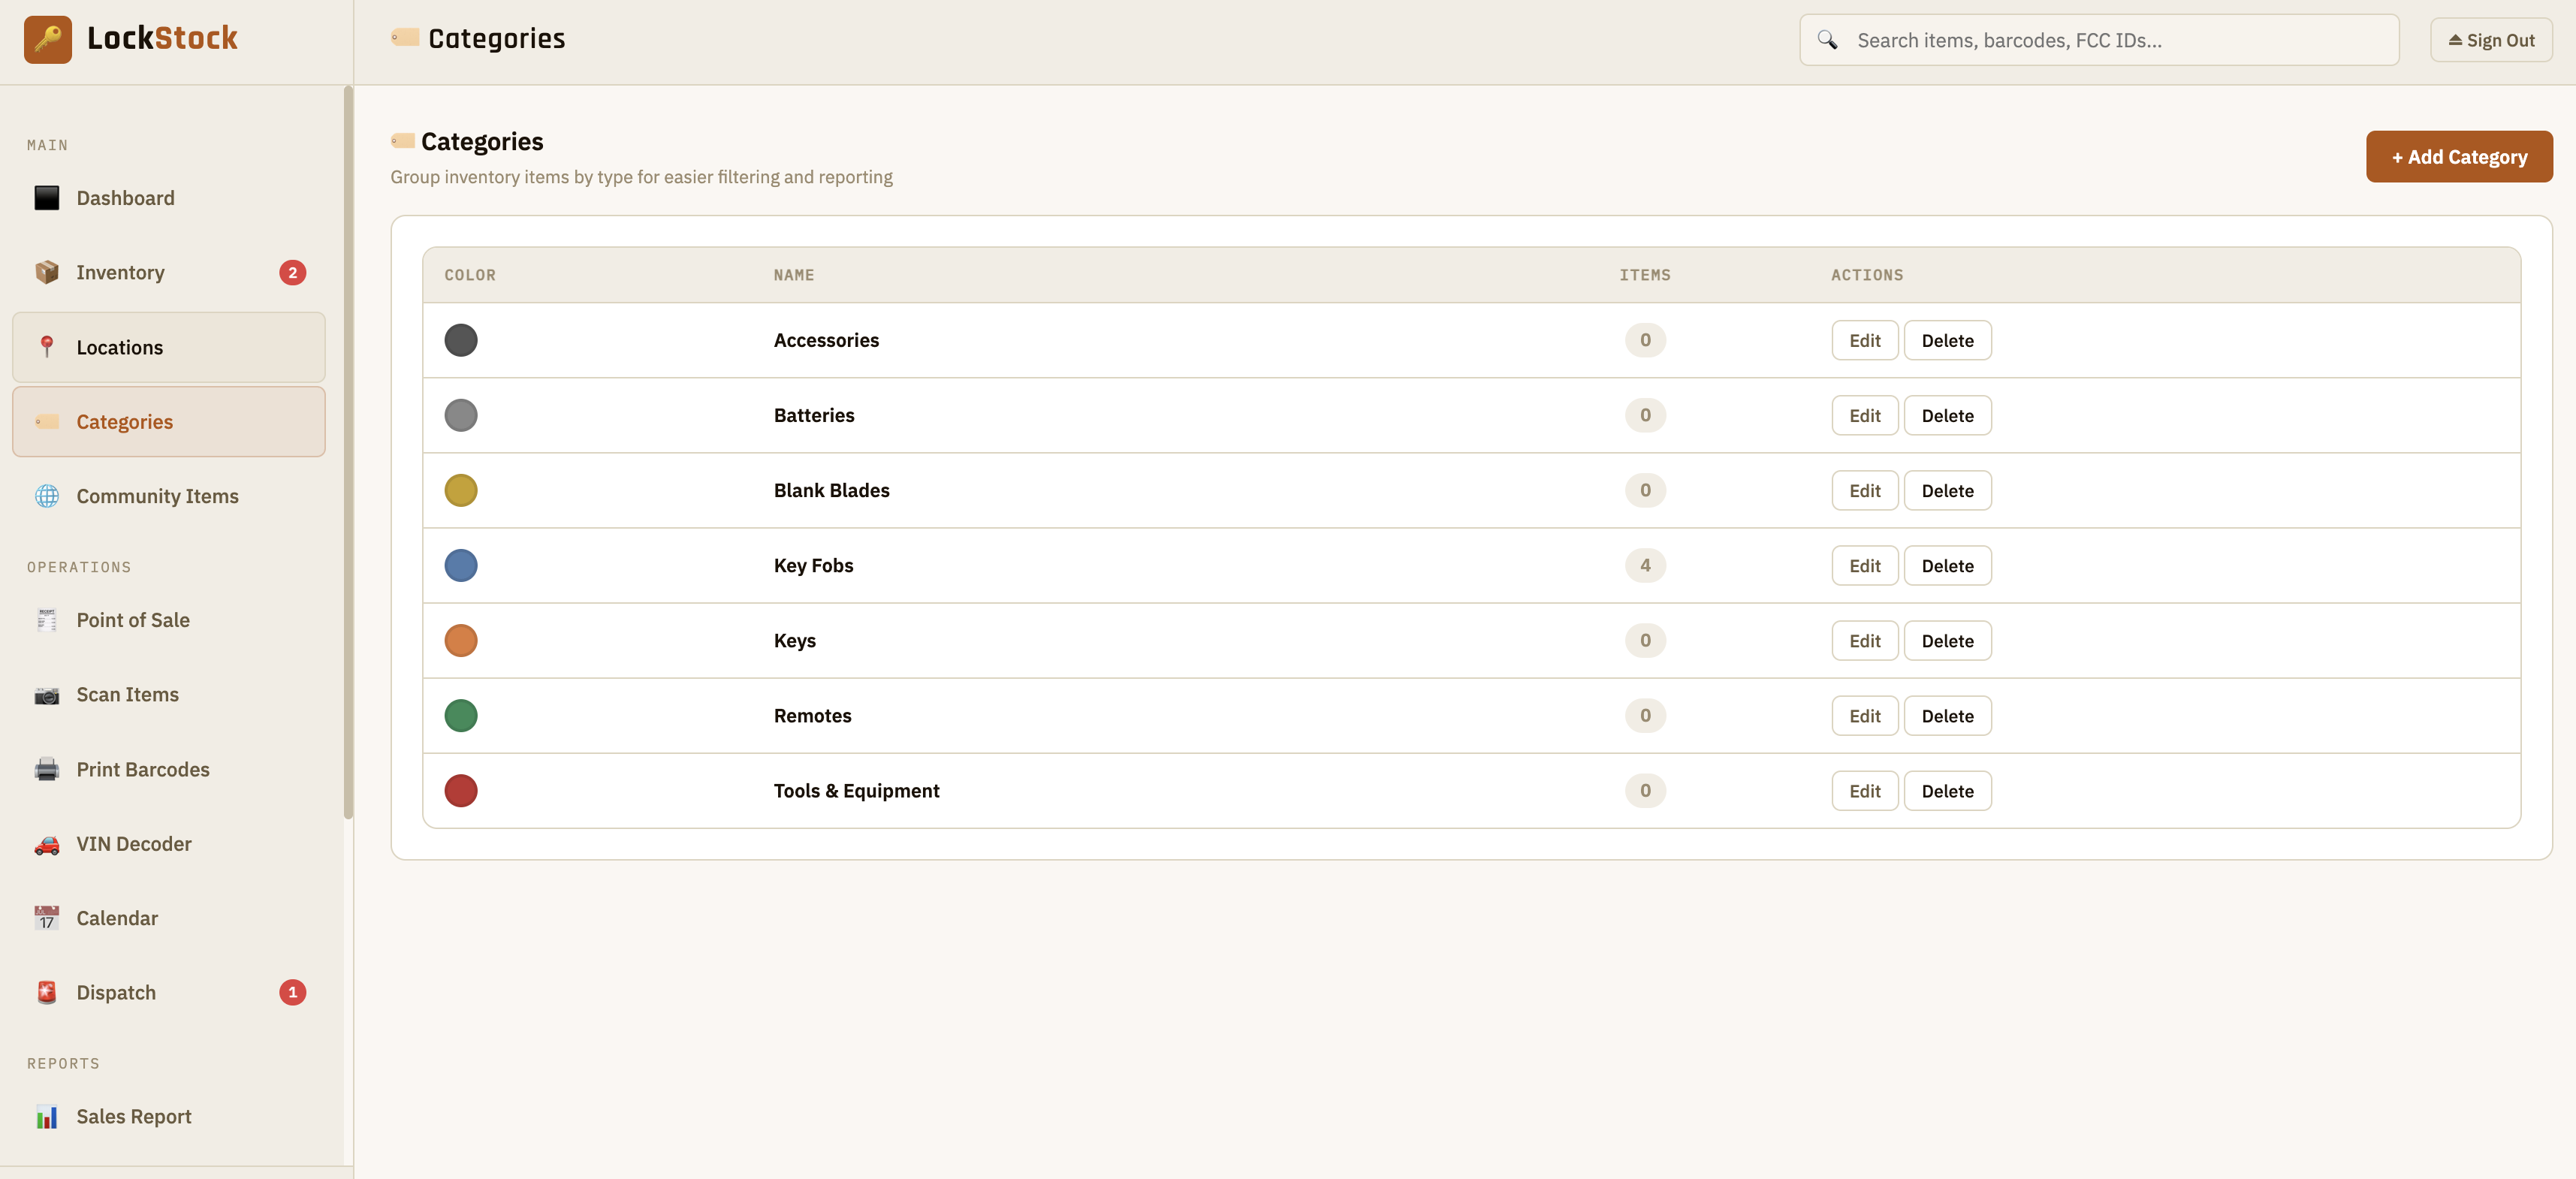
Task: Select the Sales Report chart icon
Action: pyautogui.click(x=47, y=1116)
